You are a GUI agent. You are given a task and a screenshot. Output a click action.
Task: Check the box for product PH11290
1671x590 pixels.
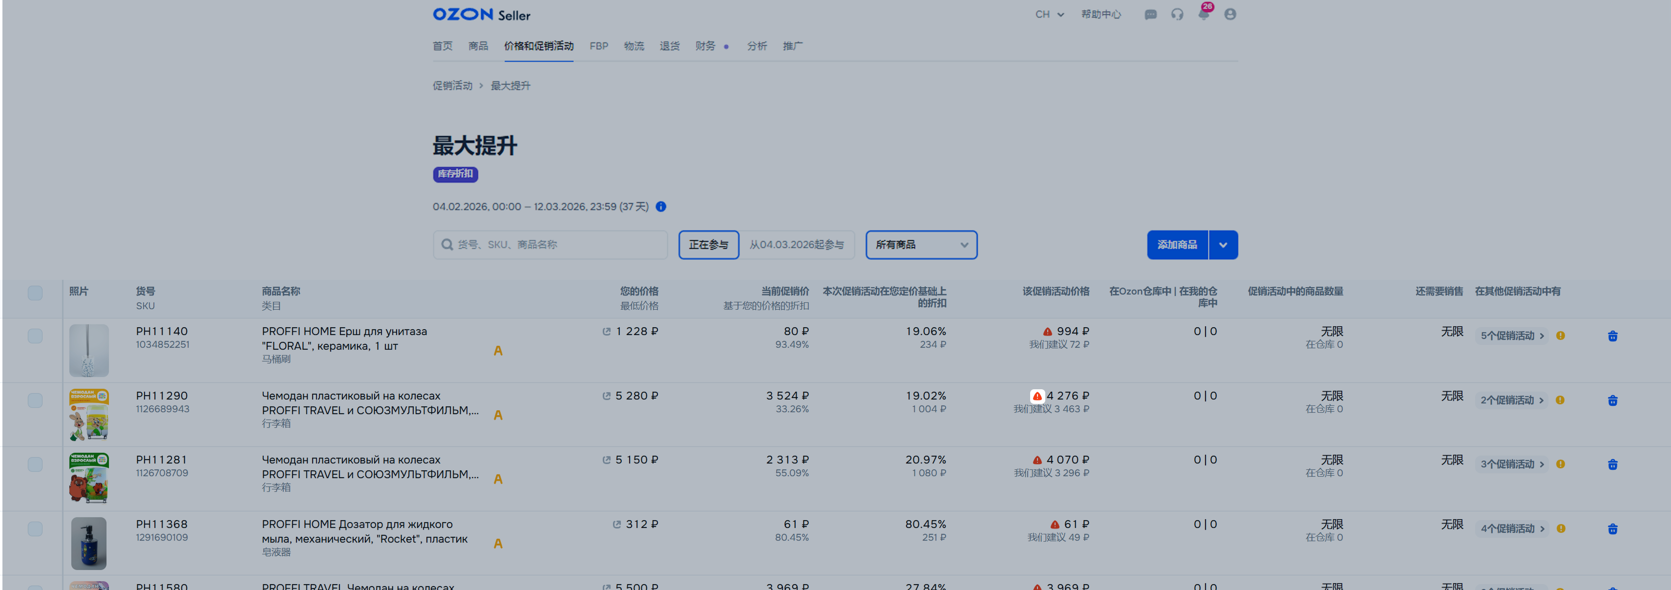(x=35, y=400)
